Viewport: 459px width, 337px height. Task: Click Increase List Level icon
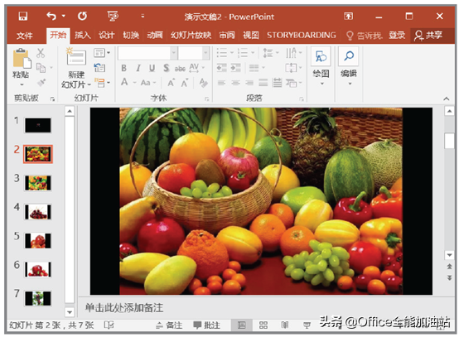[235, 68]
